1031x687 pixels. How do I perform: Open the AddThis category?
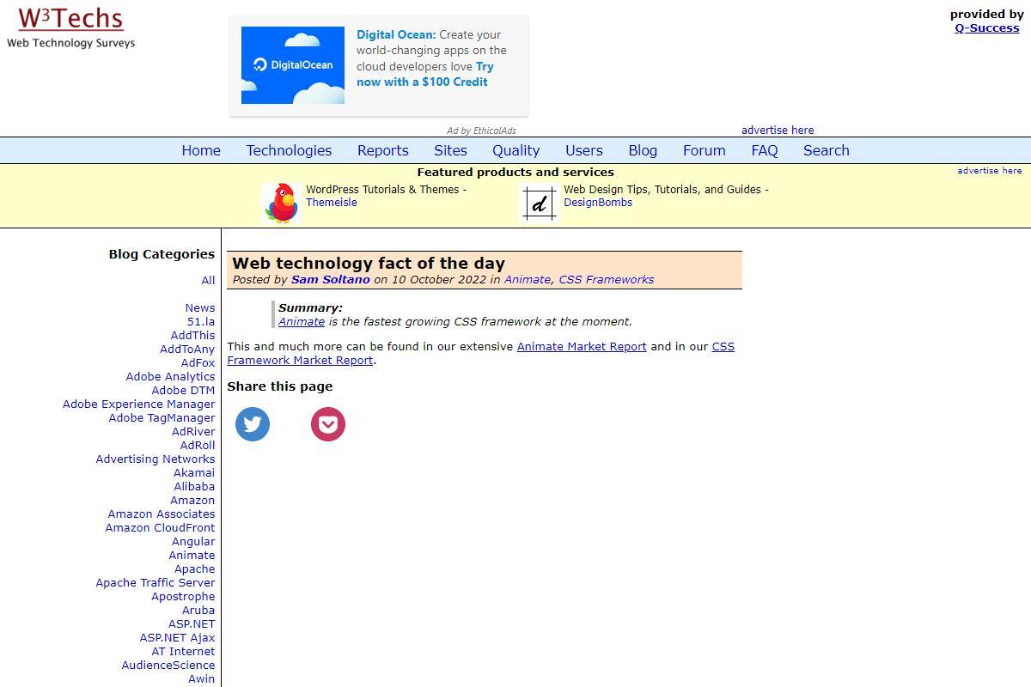click(x=193, y=335)
